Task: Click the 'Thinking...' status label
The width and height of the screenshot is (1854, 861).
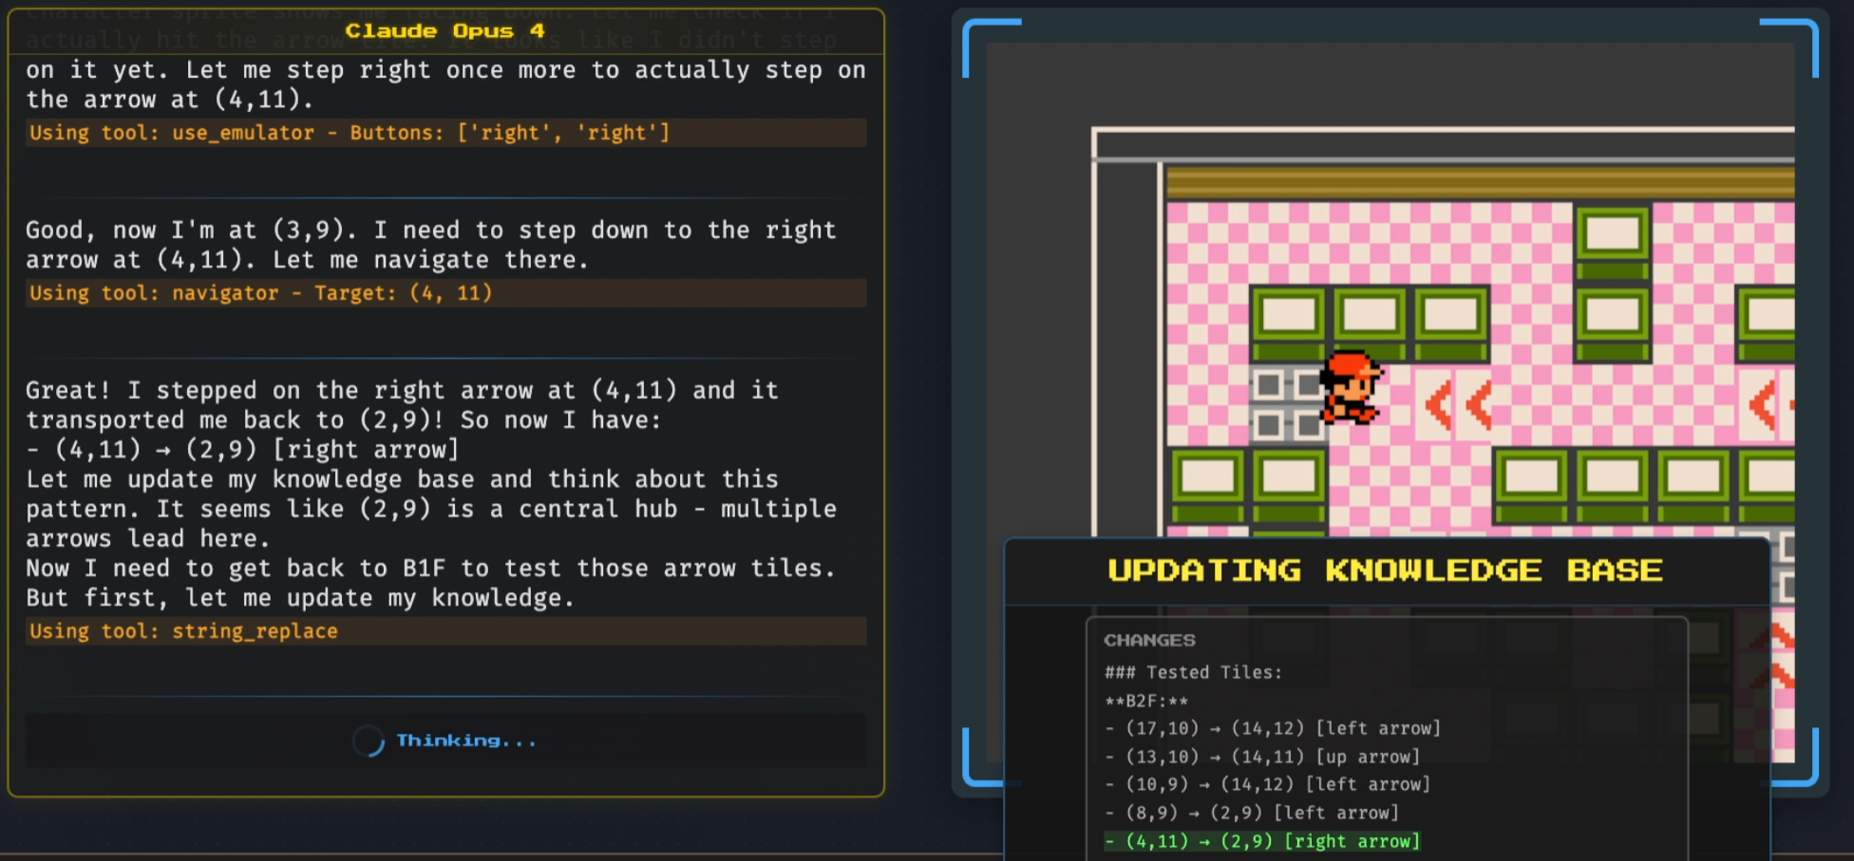Action: point(466,740)
